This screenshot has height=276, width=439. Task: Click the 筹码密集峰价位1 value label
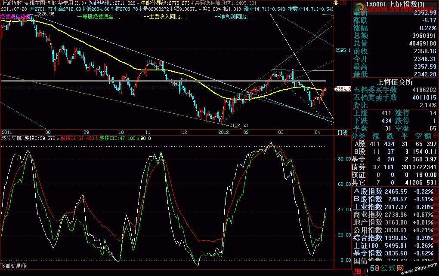(x=226, y=3)
